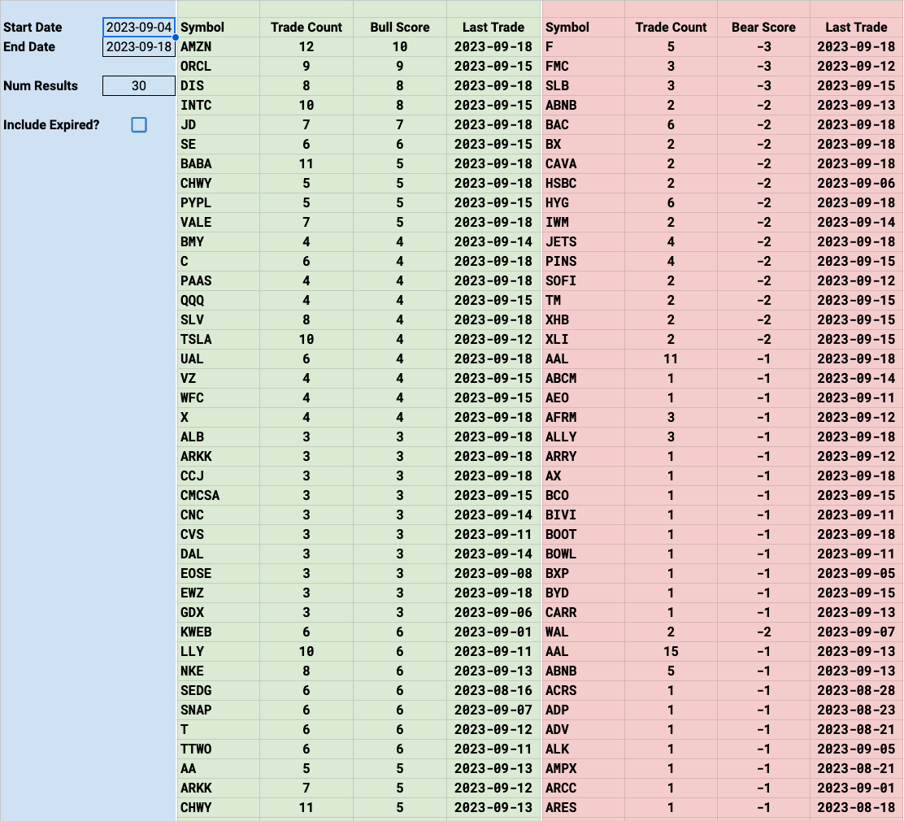Change the Num Results value 30

click(139, 86)
